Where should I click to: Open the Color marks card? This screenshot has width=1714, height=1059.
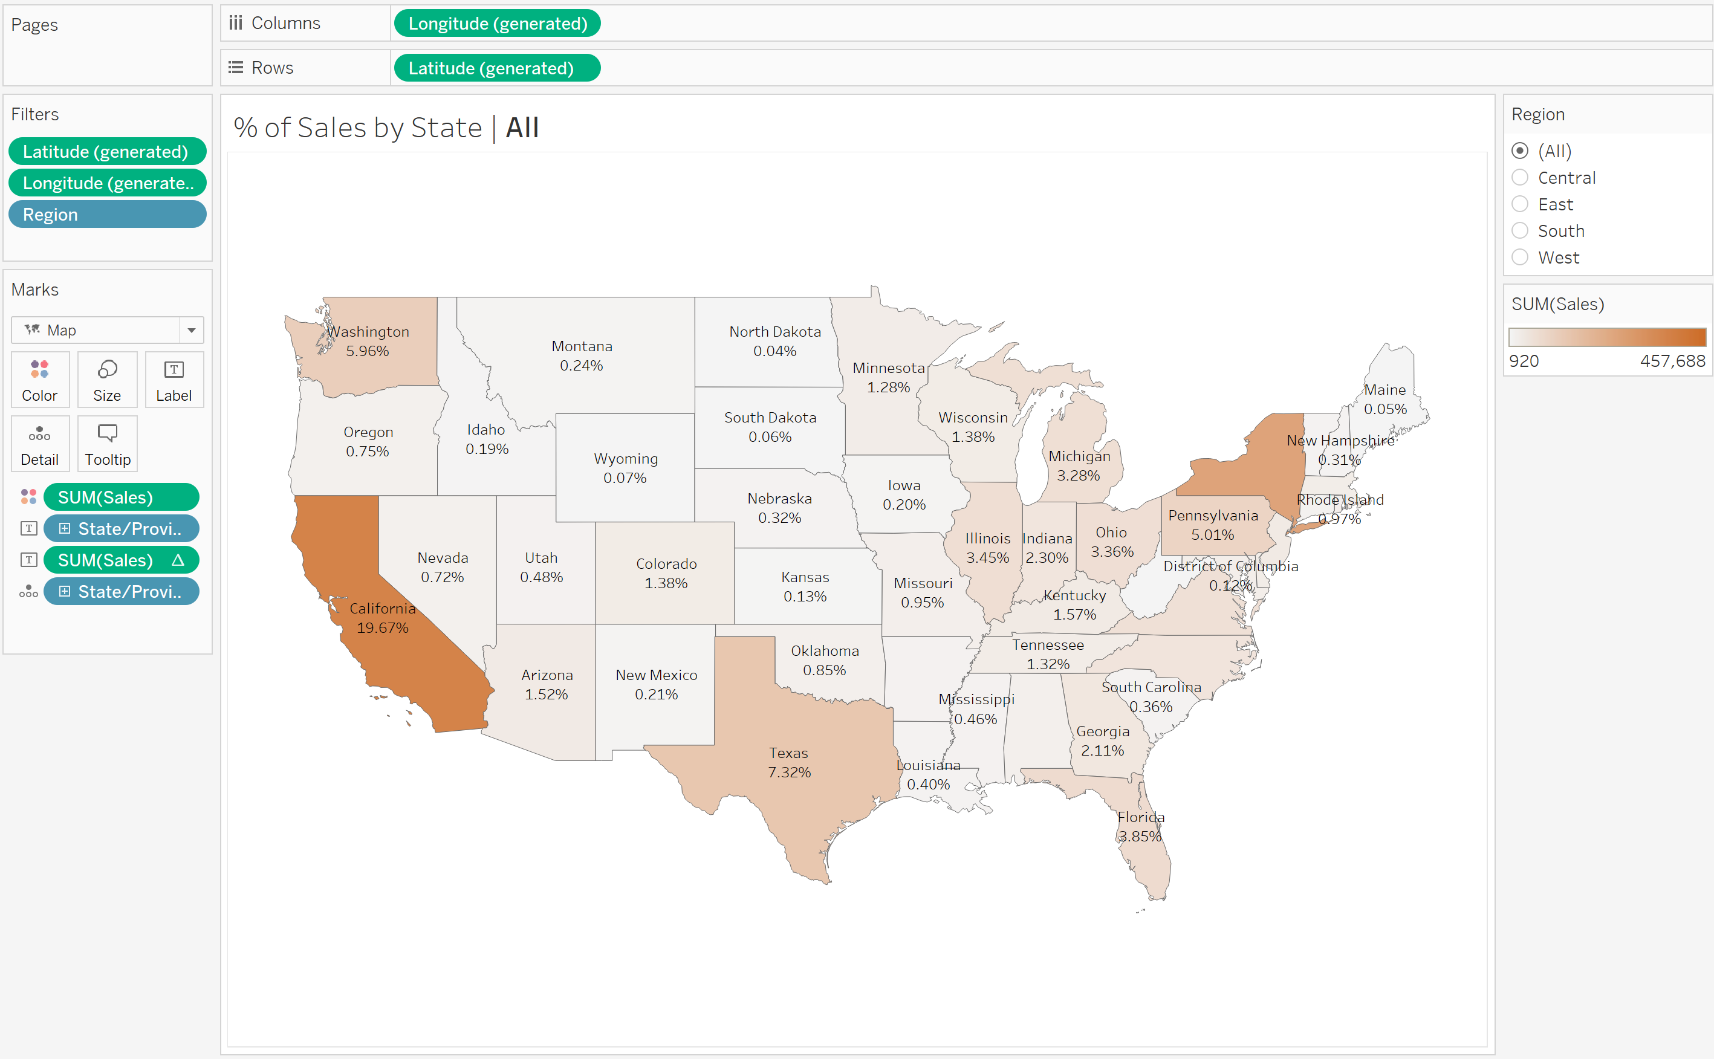pyautogui.click(x=40, y=380)
